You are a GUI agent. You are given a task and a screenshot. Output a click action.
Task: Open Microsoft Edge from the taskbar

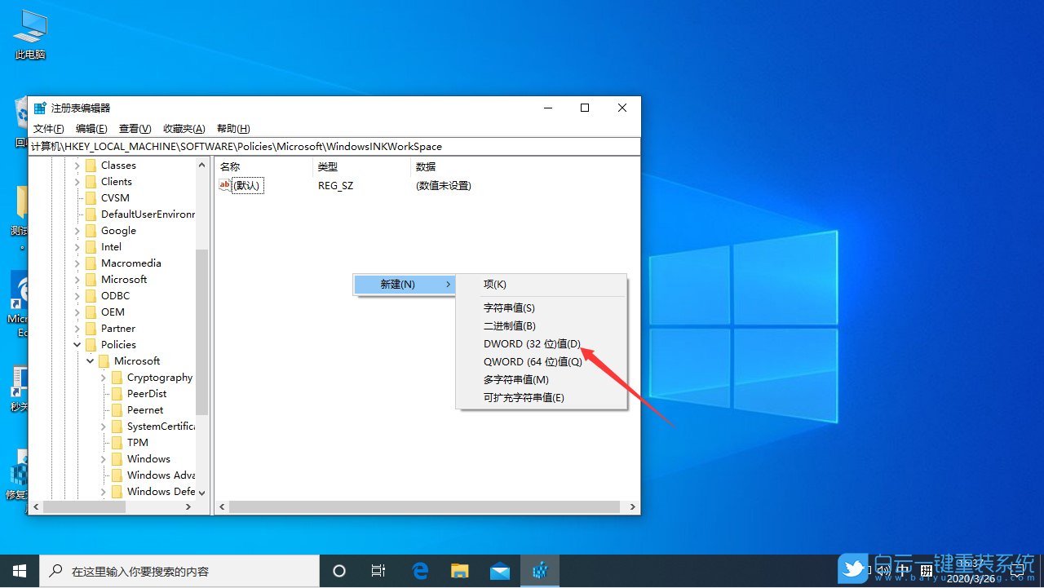click(420, 570)
